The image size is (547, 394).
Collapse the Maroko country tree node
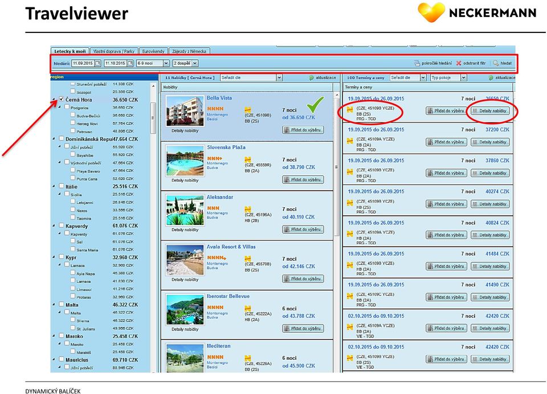(x=54, y=336)
